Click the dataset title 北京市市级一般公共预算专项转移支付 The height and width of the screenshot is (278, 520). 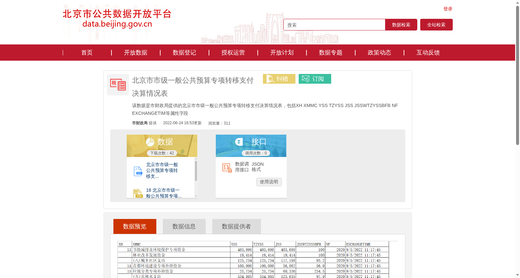click(x=193, y=87)
